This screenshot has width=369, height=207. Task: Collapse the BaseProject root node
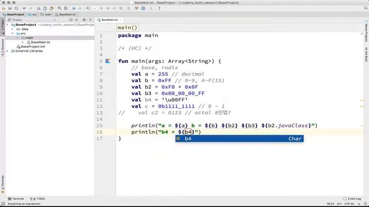7,25
